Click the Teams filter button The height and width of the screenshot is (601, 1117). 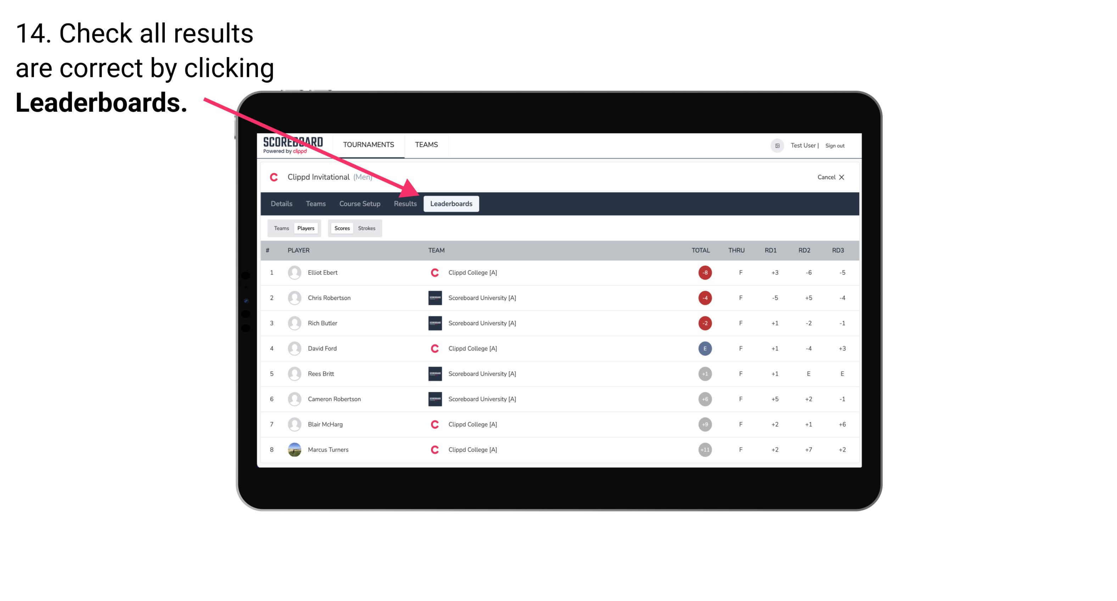coord(281,228)
